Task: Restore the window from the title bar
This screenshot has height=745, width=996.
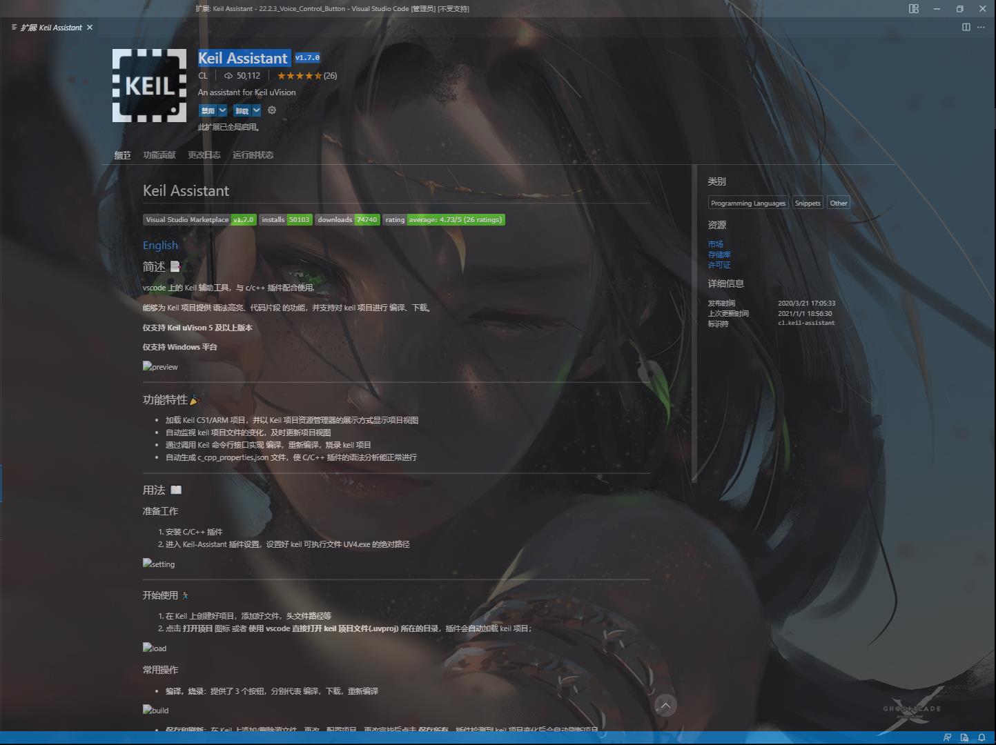Action: (959, 9)
